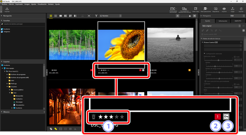Screen dimensions: 246x135
Task: Select the Descargas folder in the tree
Action: 20,102
